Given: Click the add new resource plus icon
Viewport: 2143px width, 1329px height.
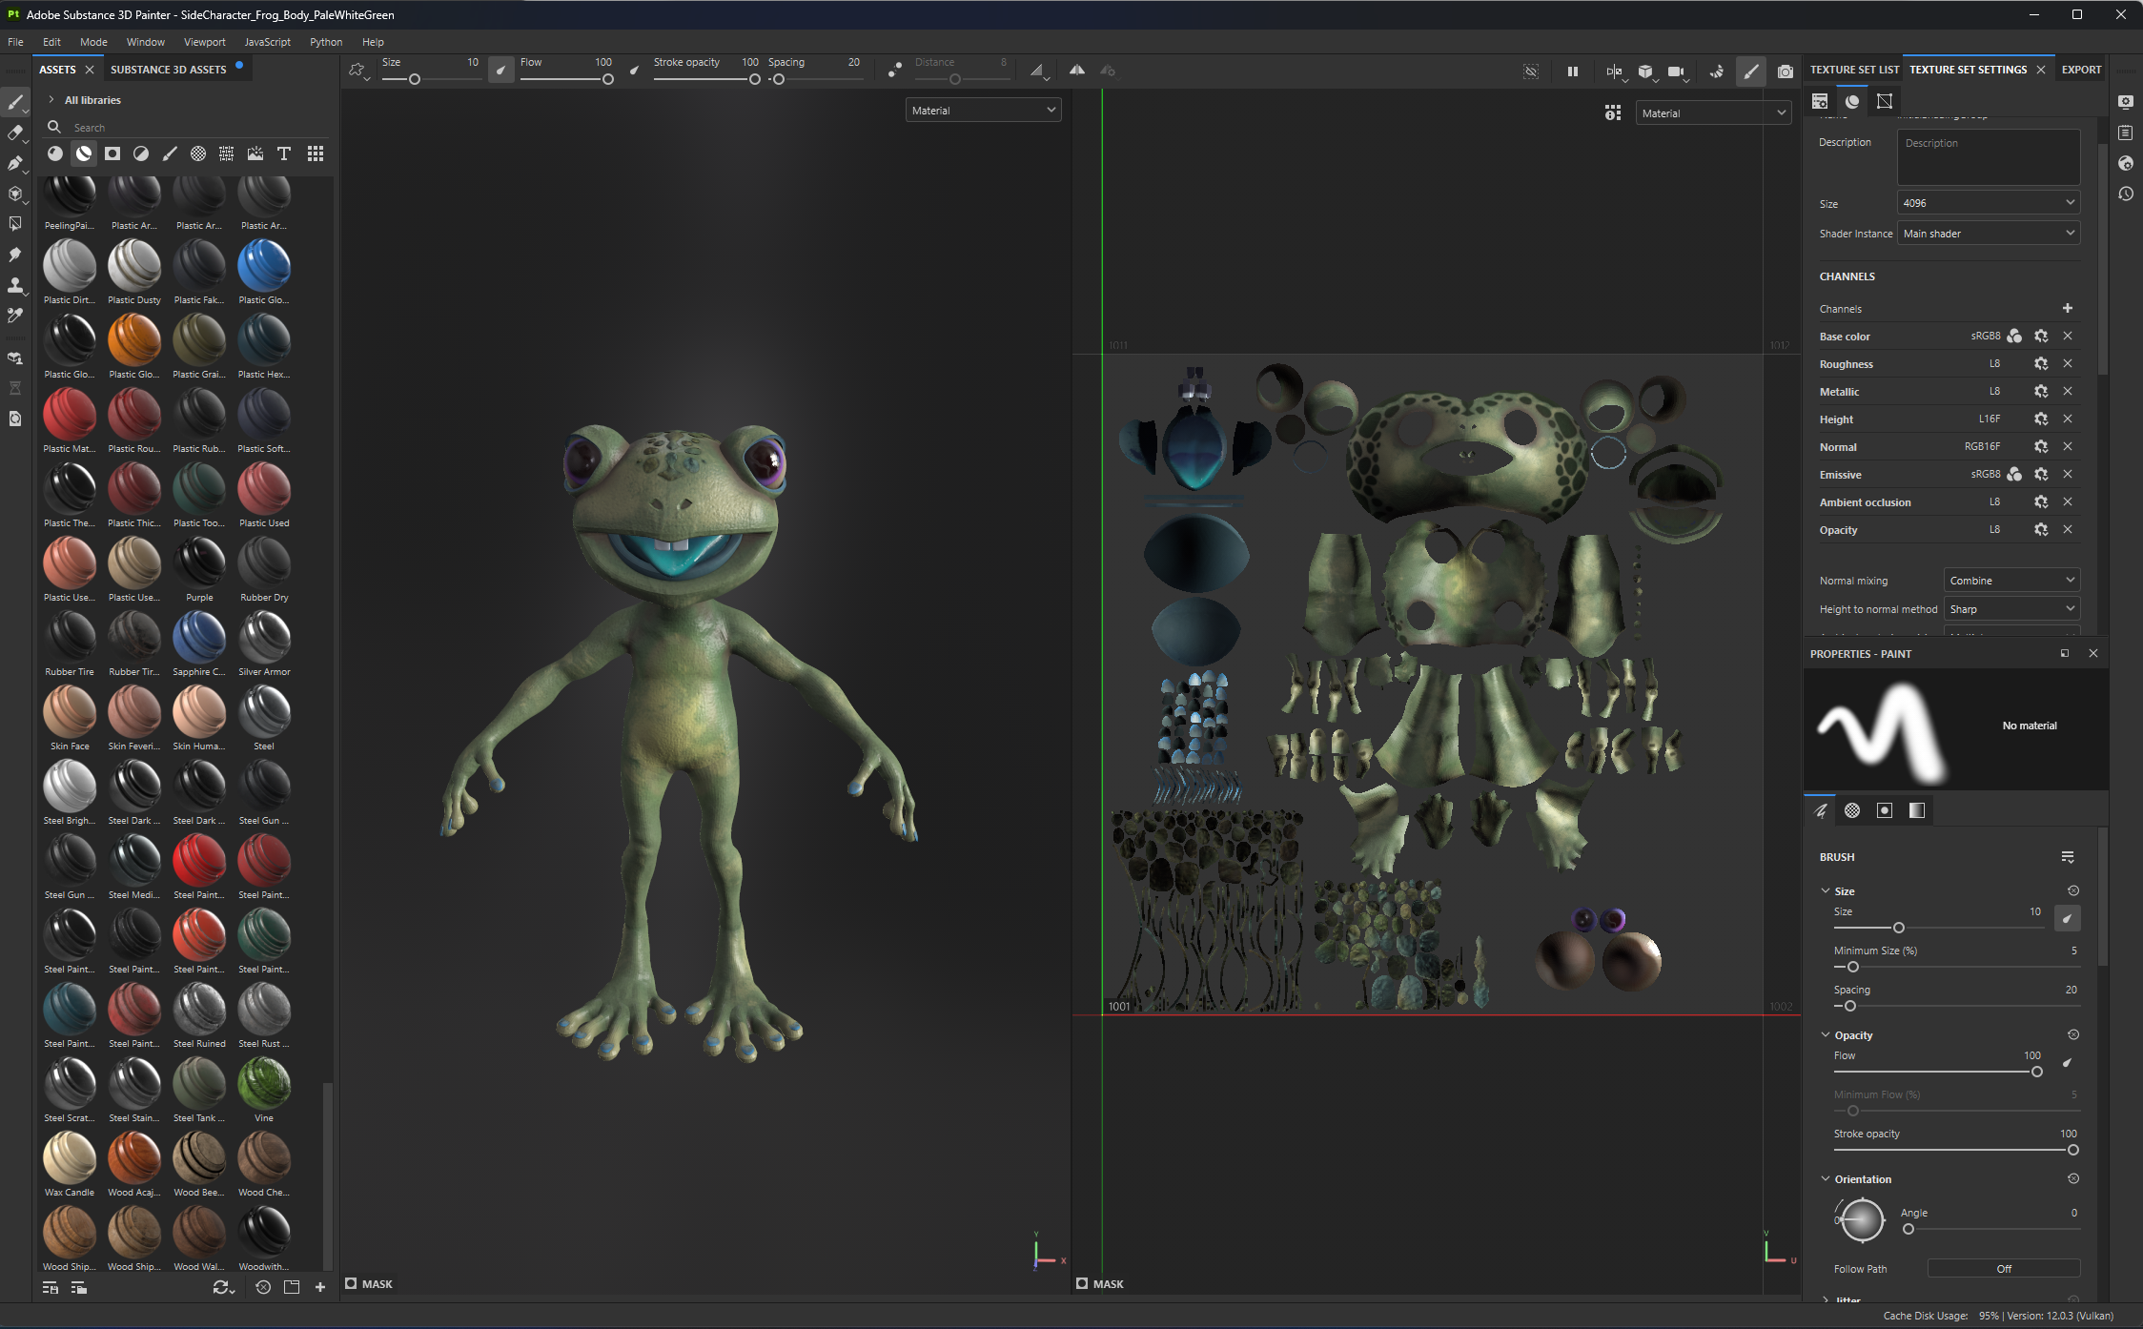Looking at the screenshot, I should 320,1287.
